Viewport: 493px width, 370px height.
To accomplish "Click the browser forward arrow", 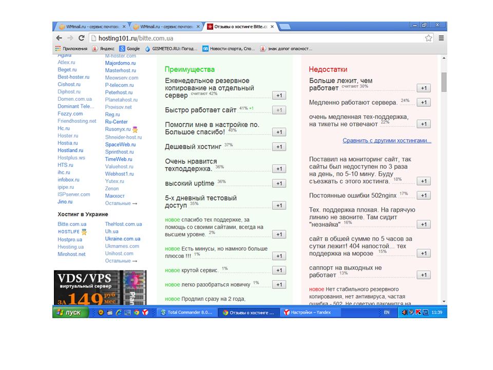I will (70, 38).
